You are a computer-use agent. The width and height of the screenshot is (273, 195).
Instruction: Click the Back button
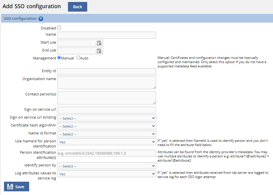click(77, 7)
